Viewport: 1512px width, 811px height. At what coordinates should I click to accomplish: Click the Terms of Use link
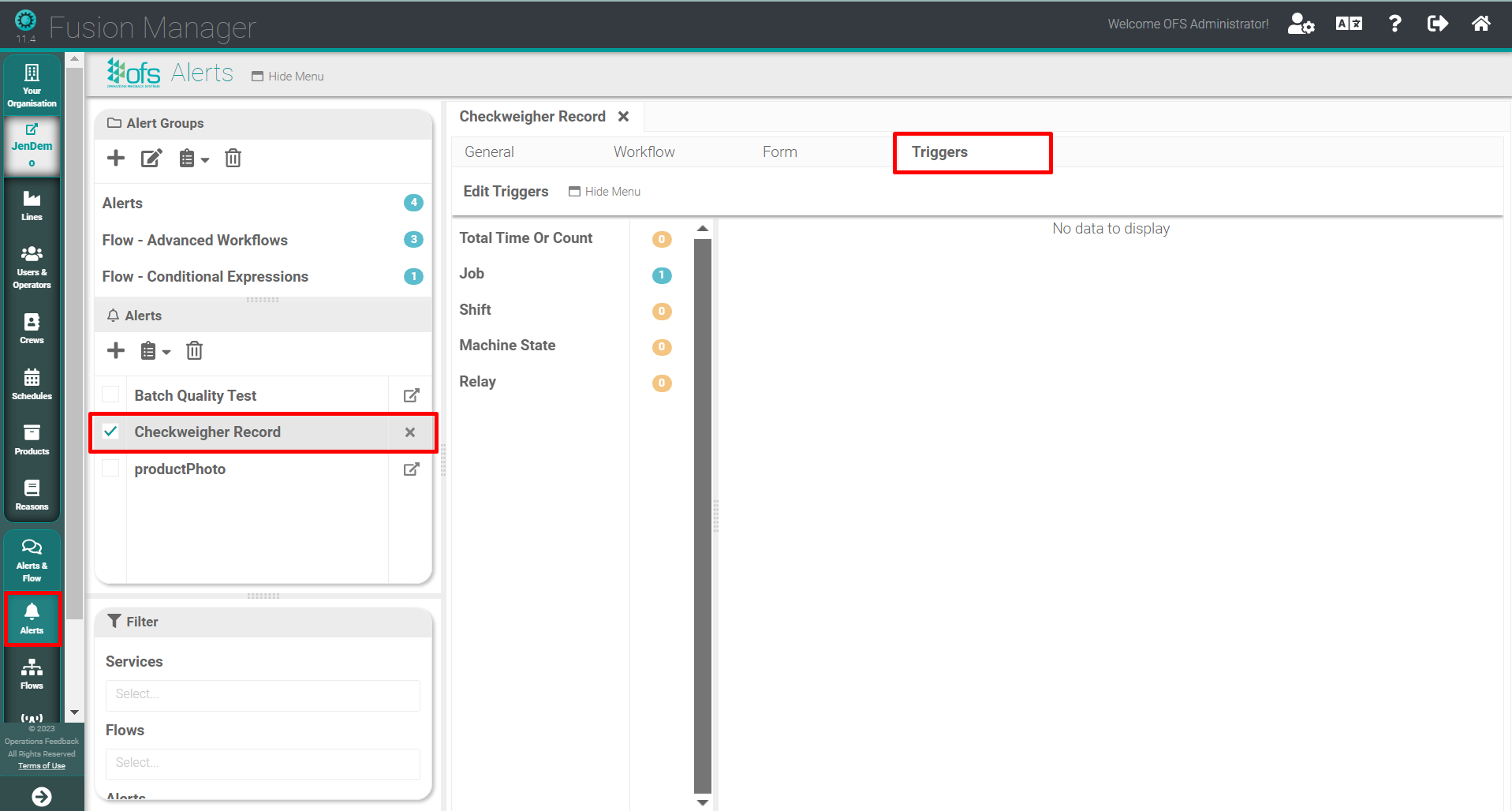(41, 765)
